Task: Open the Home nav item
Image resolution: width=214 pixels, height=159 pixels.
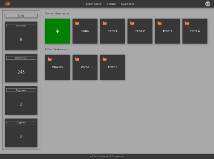Action: tap(111, 4)
